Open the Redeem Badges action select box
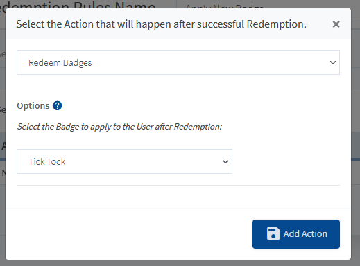Viewport: 360px width, 266px height. [x=178, y=62]
